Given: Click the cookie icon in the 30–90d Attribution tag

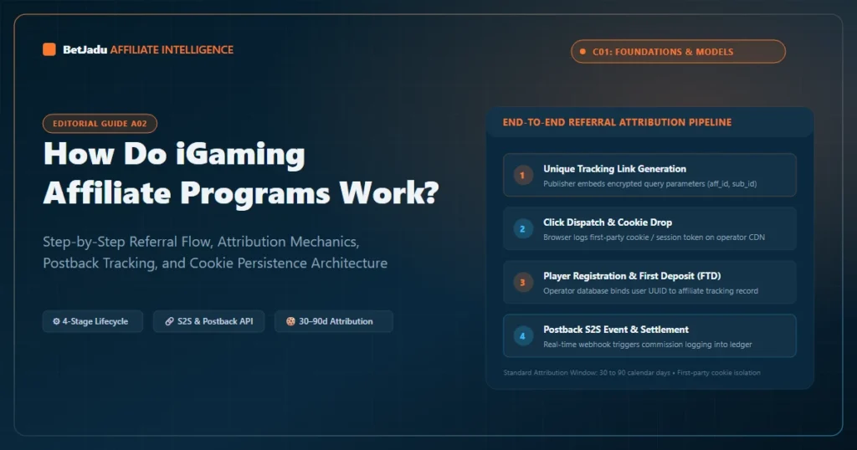Looking at the screenshot, I should [x=290, y=321].
